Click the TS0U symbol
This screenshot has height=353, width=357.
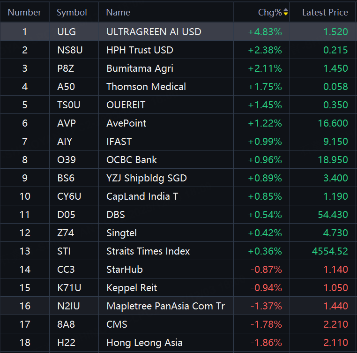tap(68, 105)
